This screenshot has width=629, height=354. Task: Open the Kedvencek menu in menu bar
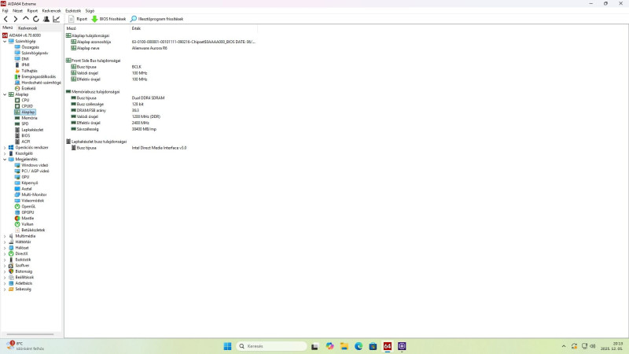click(x=51, y=11)
